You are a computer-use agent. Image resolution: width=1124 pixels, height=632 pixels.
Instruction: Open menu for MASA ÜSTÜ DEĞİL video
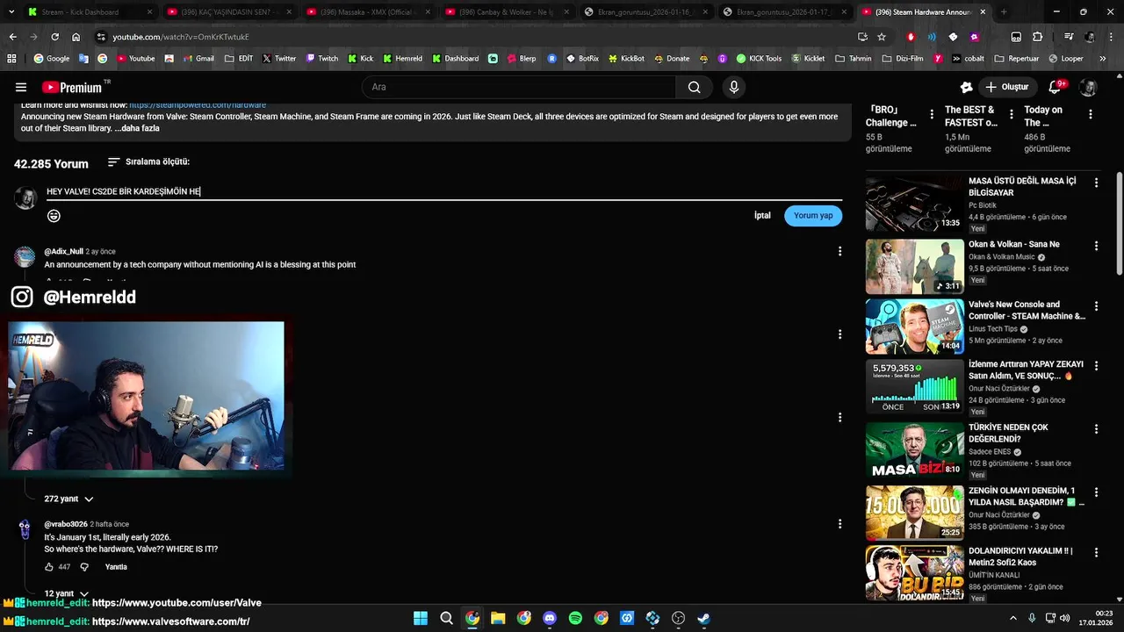point(1096,183)
